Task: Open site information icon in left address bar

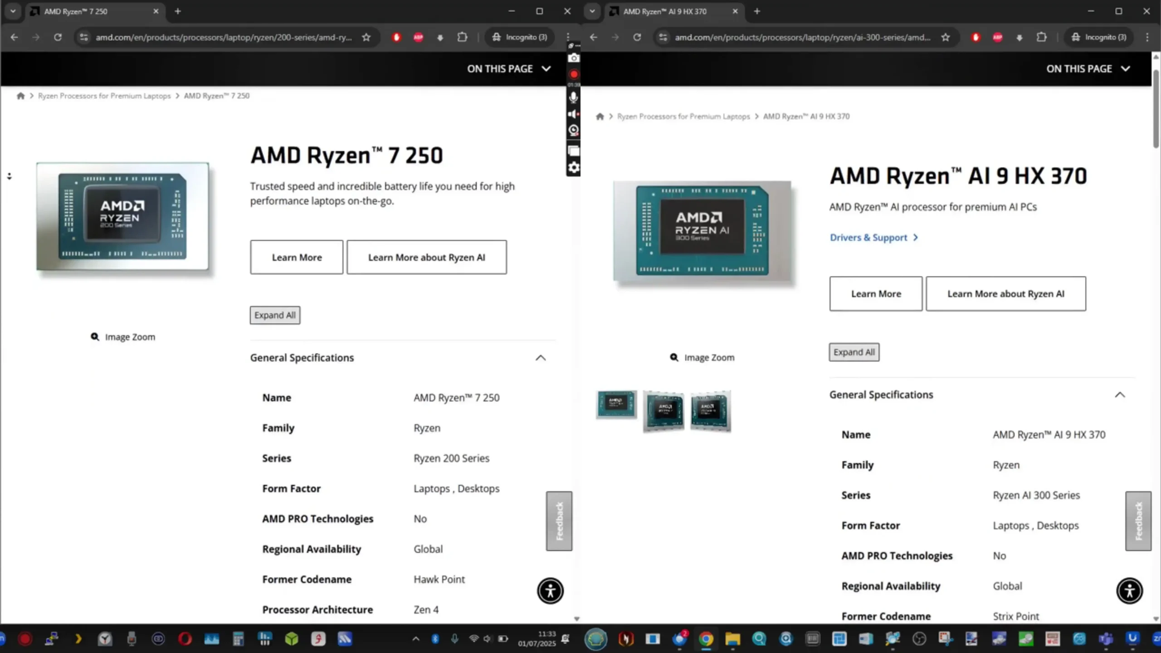Action: [x=84, y=37]
